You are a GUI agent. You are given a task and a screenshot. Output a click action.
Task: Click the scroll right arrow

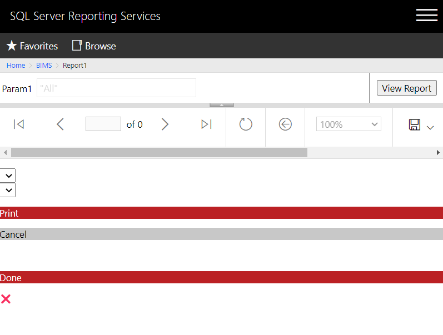click(438, 153)
